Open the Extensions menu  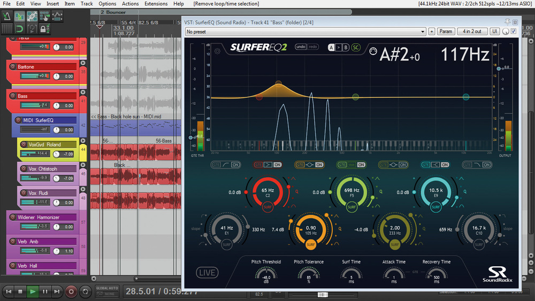[x=156, y=4]
